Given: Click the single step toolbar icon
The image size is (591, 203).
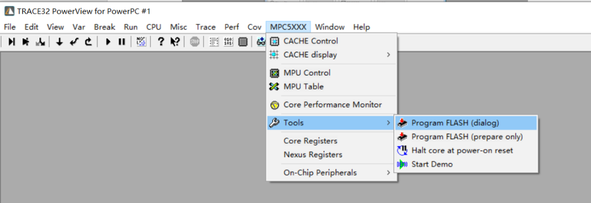Looking at the screenshot, I should click(11, 41).
